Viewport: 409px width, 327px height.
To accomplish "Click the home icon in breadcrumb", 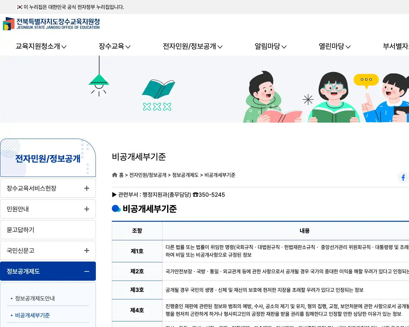I will click(x=115, y=175).
